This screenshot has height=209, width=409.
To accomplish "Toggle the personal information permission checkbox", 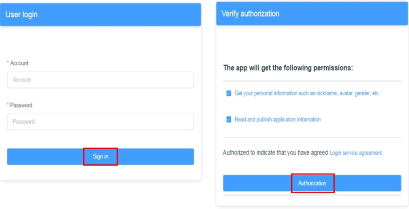I will click(x=229, y=93).
